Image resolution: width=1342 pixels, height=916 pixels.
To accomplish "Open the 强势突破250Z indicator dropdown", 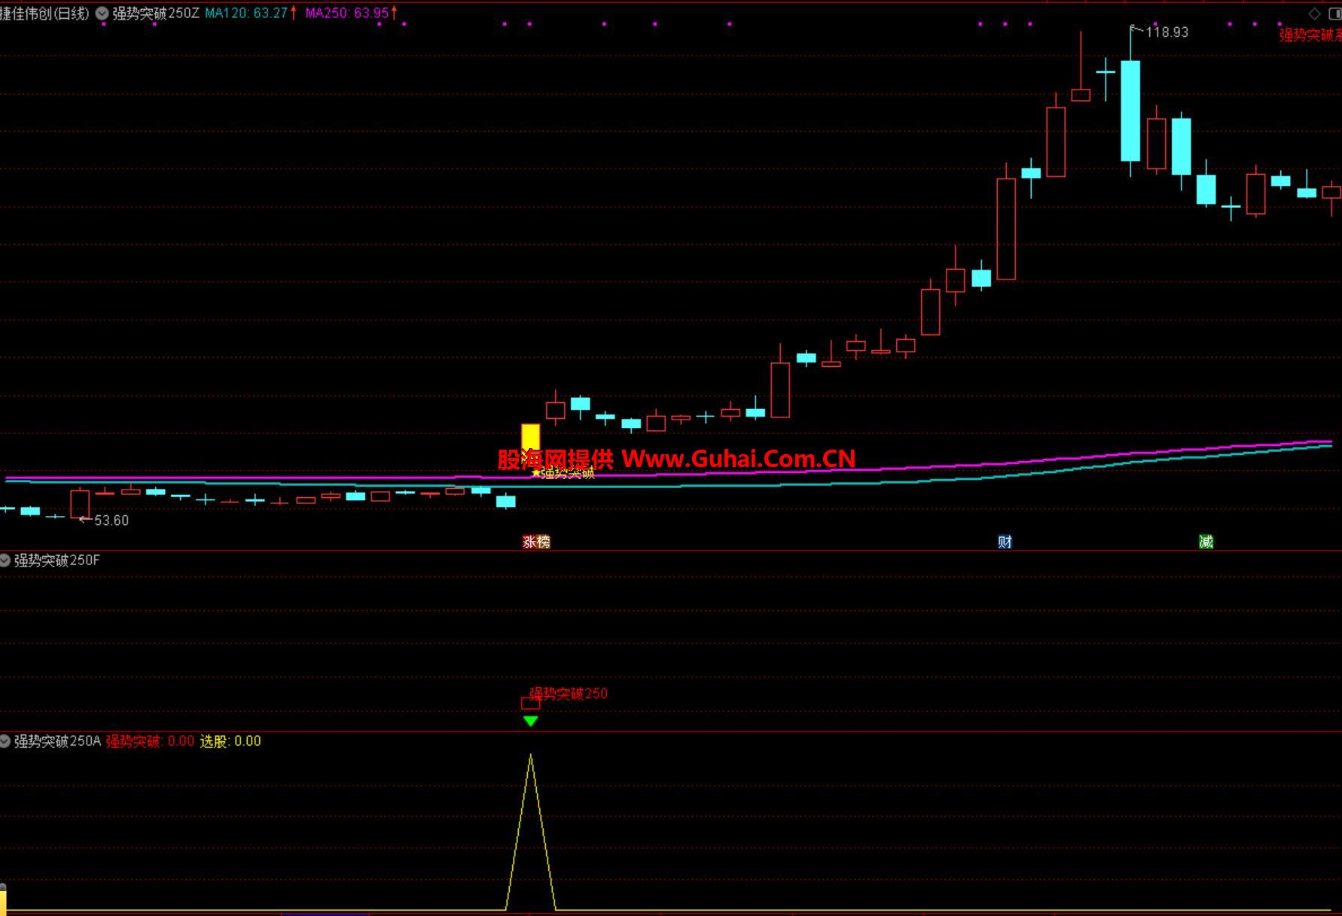I will coord(102,14).
